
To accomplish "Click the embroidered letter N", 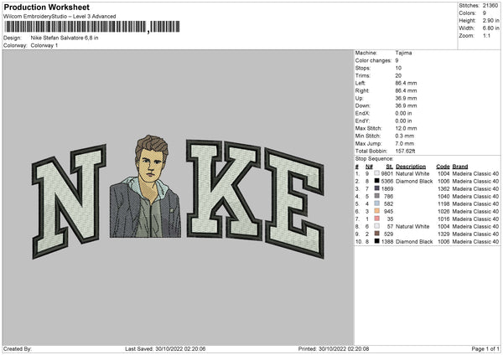I will coord(69,201).
